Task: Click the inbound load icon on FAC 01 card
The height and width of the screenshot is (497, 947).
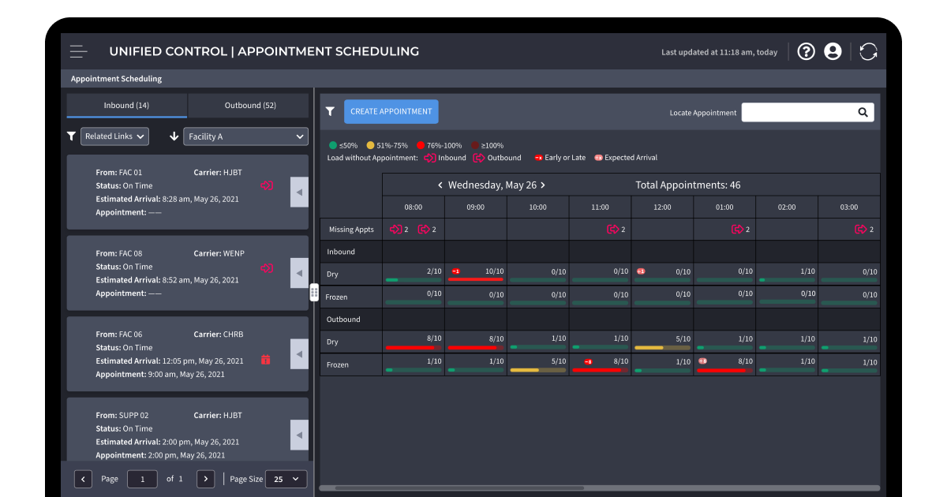Action: pos(267,185)
